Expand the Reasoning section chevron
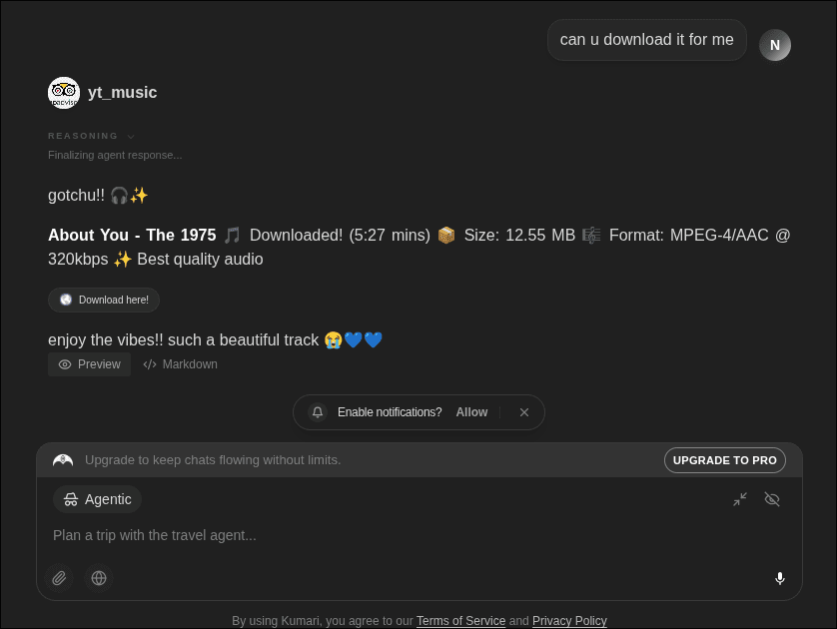837x629 pixels. (131, 137)
